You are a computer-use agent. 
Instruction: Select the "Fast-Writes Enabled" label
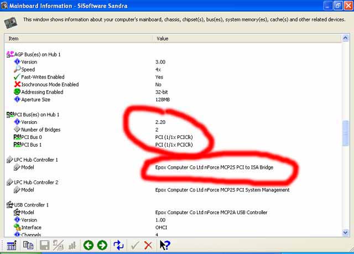(x=43, y=77)
